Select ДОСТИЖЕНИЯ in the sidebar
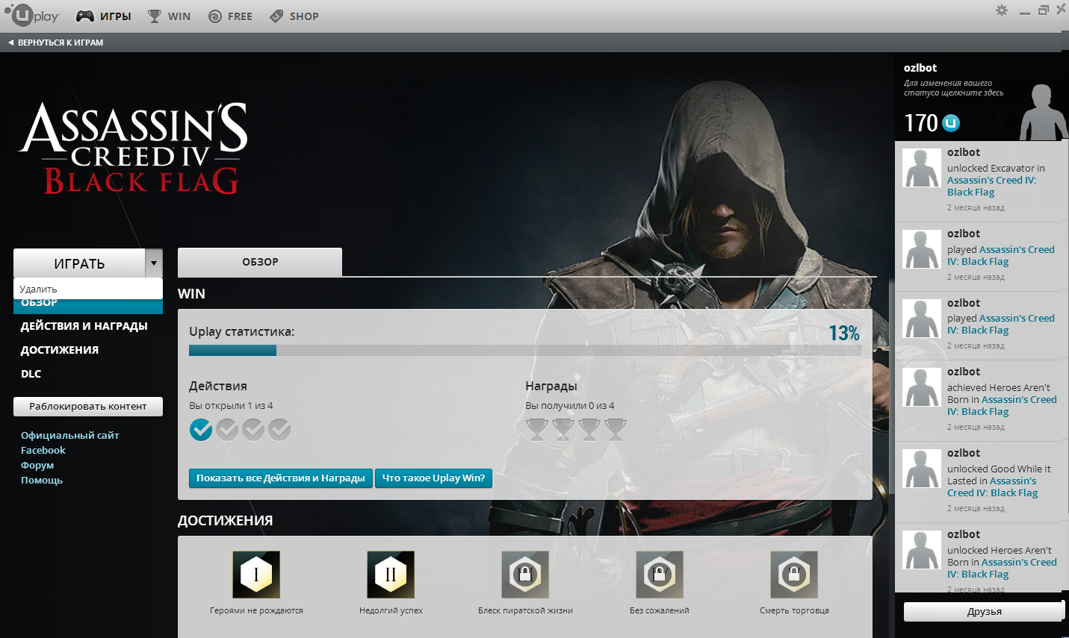Viewport: 1069px width, 638px height. pos(60,350)
